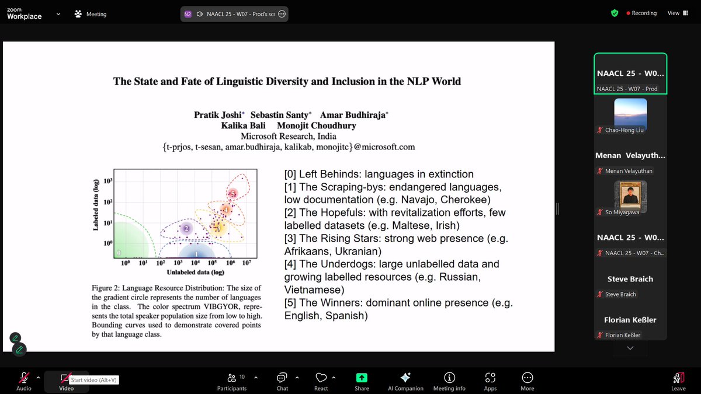
Task: Click the "[0] Left Behinds" line
Action: click(379, 174)
